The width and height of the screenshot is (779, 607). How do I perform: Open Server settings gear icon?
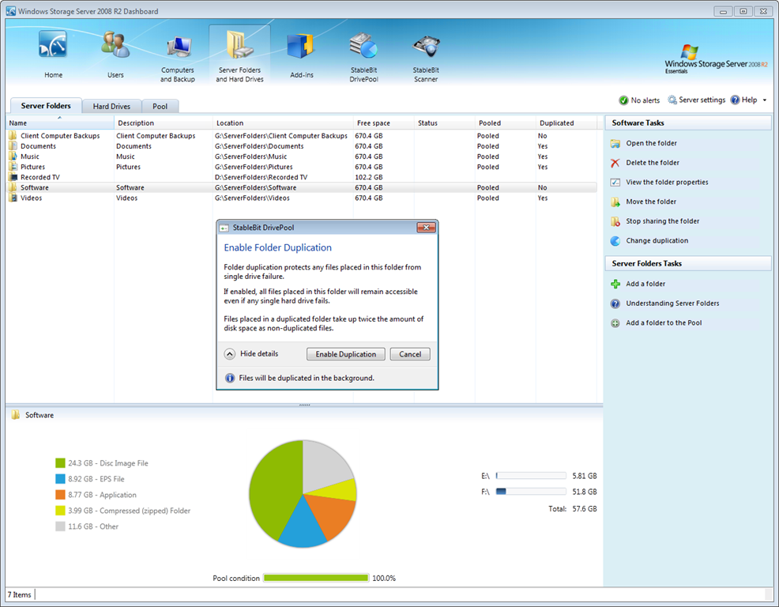click(672, 100)
